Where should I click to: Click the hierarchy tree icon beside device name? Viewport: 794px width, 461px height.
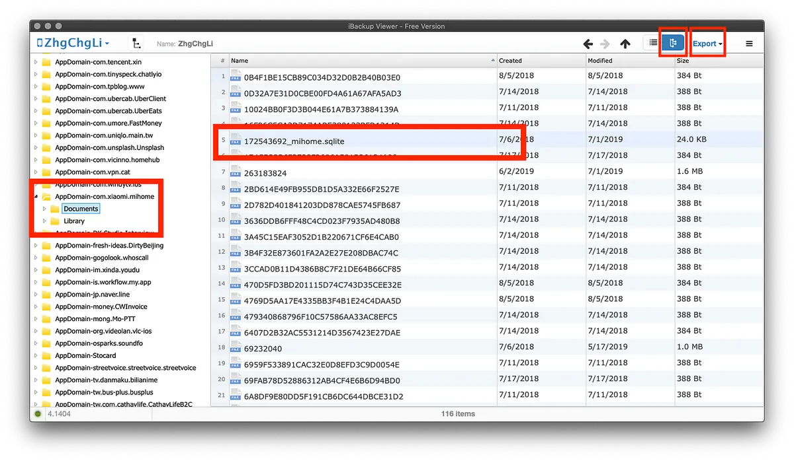point(136,44)
